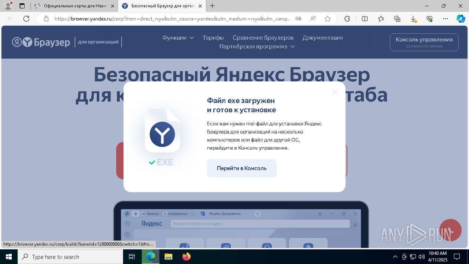This screenshot has width=469, height=264.
Task: Open File Explorer on taskbar
Action: click(x=168, y=257)
